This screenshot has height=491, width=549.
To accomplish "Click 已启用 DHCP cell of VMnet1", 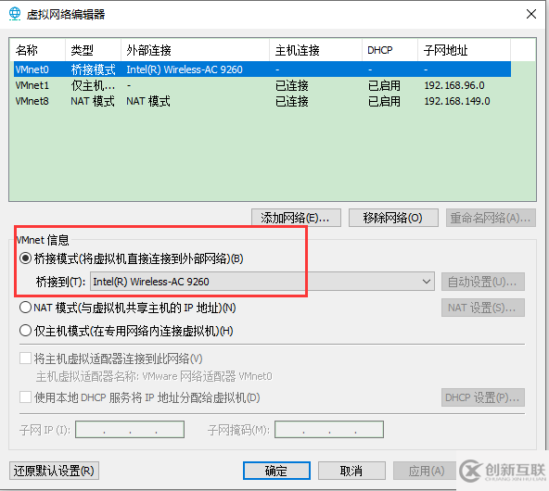I will tap(384, 85).
